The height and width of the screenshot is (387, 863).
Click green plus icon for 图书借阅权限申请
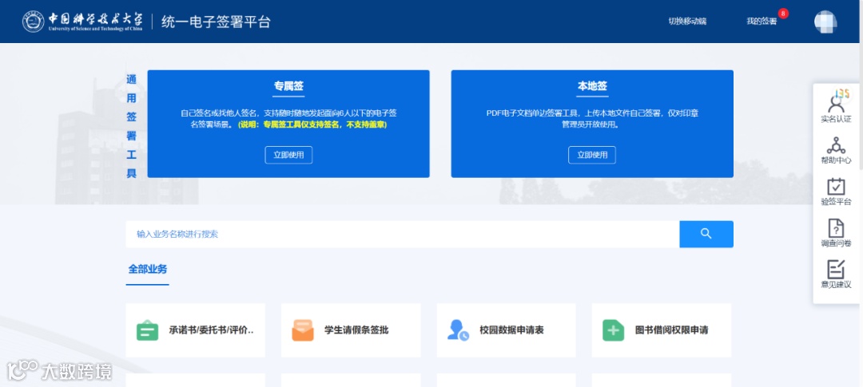point(613,330)
